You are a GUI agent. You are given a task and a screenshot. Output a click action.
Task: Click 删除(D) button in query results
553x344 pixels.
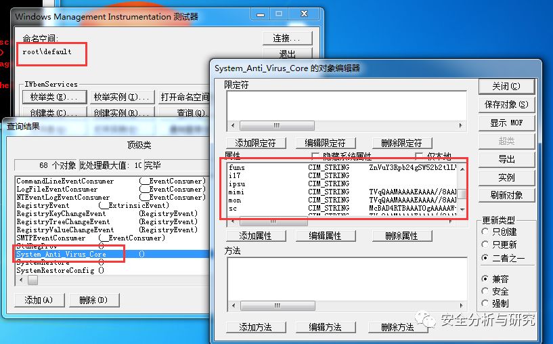(94, 300)
